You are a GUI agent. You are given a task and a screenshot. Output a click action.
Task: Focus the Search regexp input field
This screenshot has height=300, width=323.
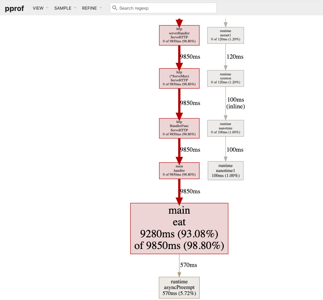pyautogui.click(x=163, y=8)
